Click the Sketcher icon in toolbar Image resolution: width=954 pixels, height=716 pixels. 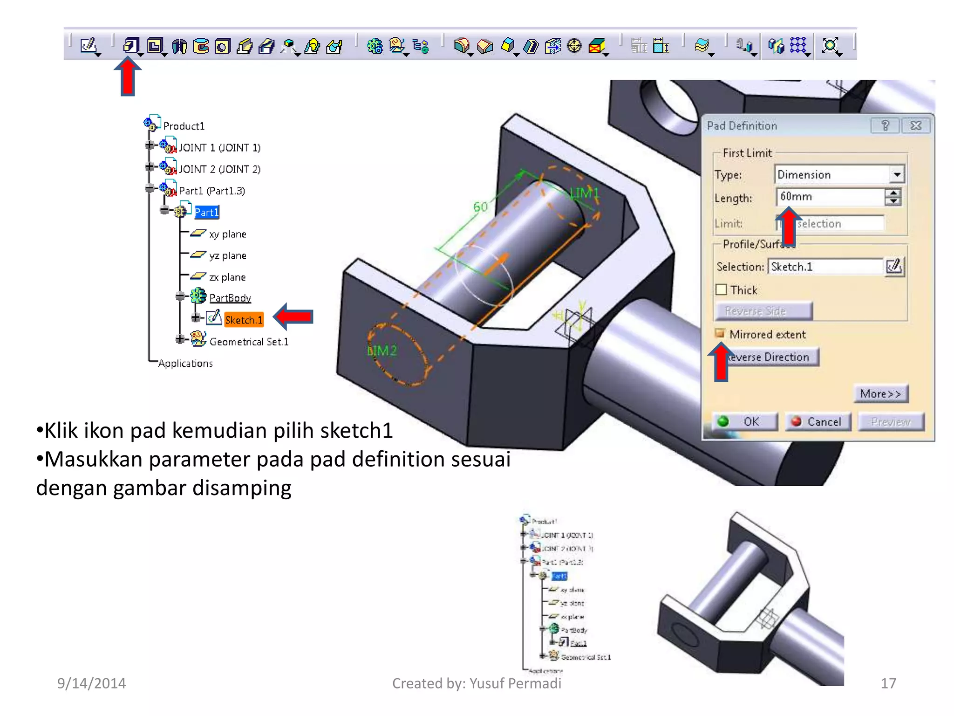click(x=88, y=46)
